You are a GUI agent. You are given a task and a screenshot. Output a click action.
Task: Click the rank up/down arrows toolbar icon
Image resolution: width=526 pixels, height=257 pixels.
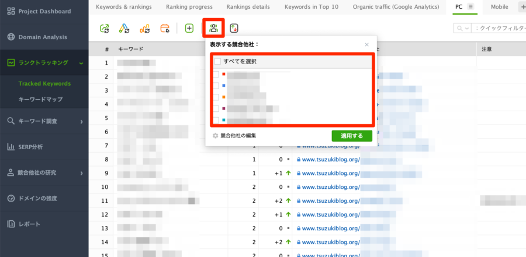pyautogui.click(x=234, y=28)
